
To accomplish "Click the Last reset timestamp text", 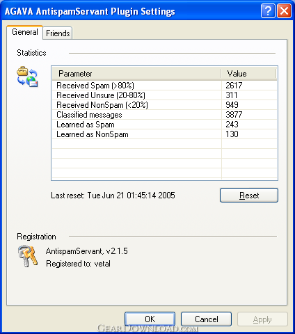I will [113, 196].
